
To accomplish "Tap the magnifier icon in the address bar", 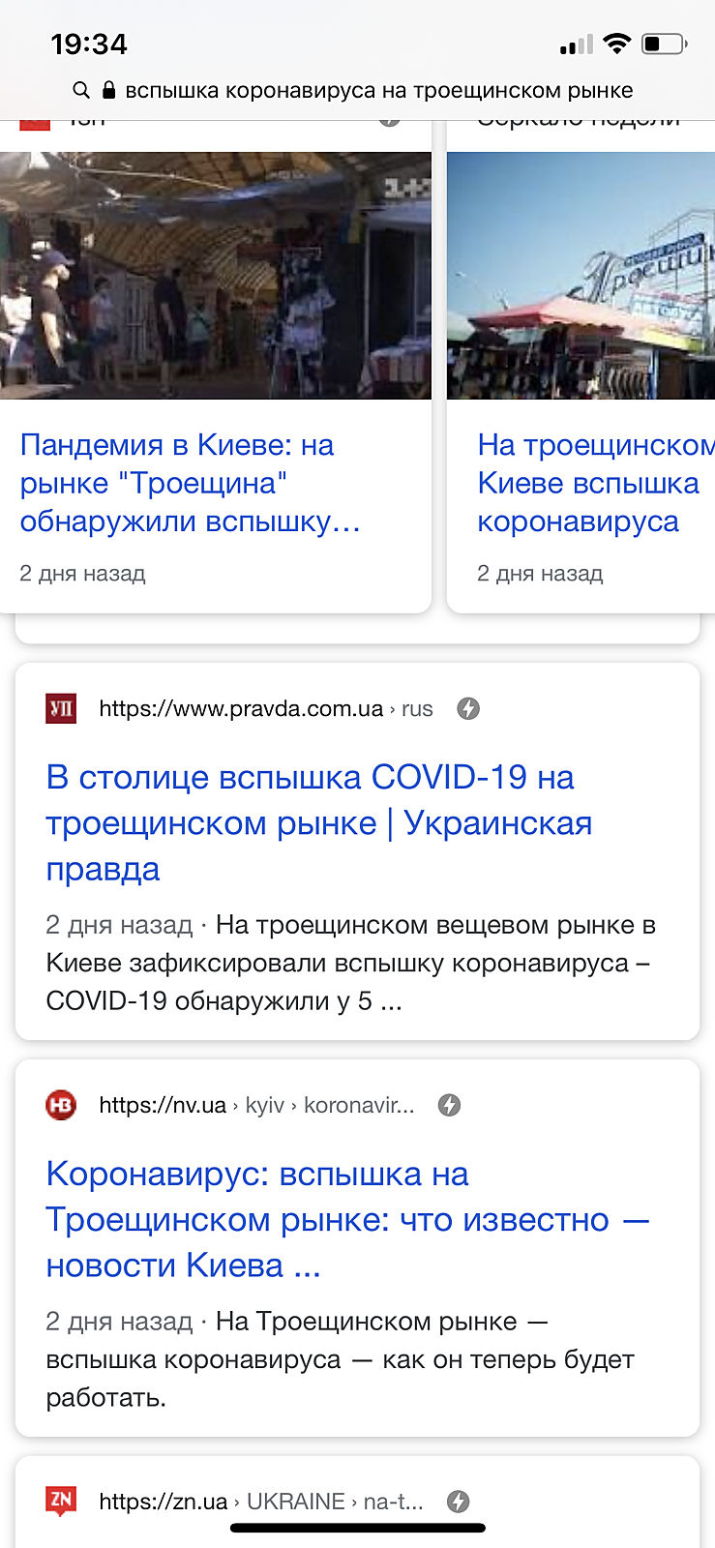I will click(x=81, y=90).
